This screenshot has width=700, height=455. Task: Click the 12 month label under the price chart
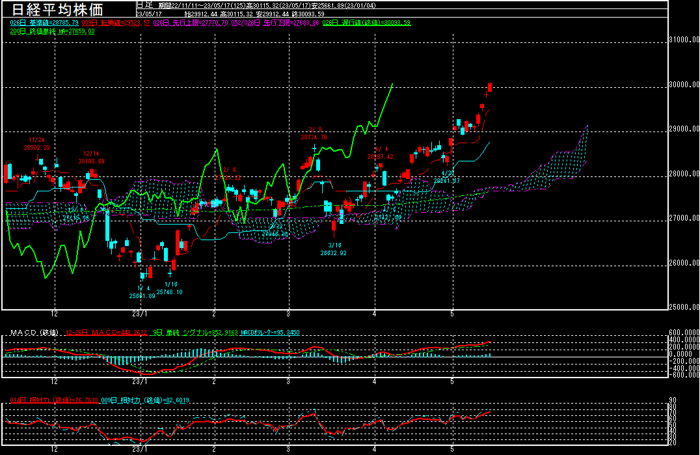[x=54, y=314]
